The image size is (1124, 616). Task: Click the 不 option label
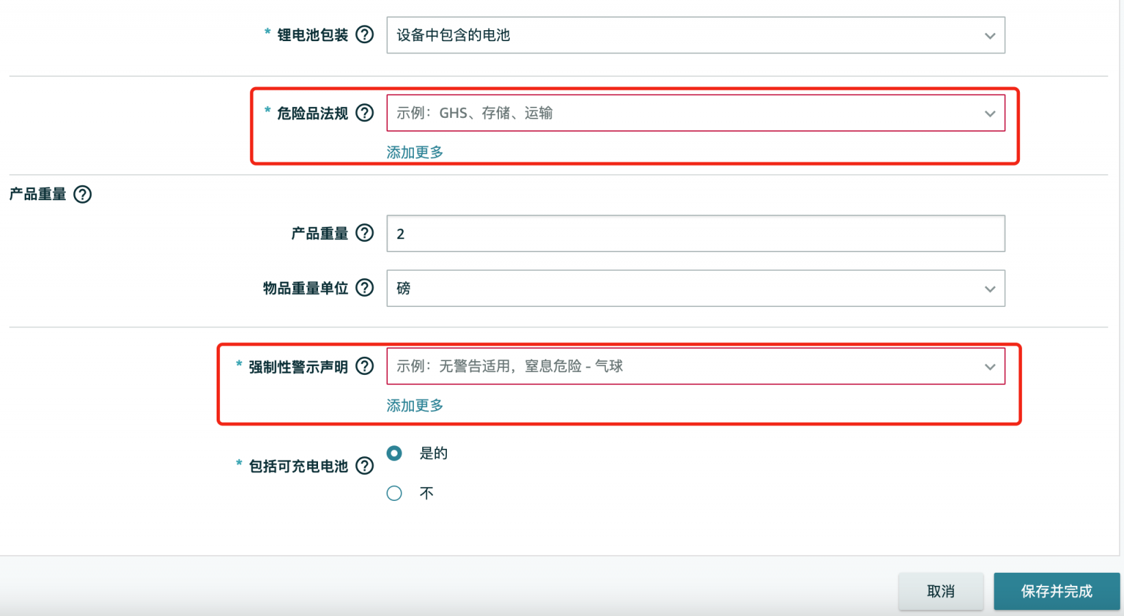coord(426,493)
